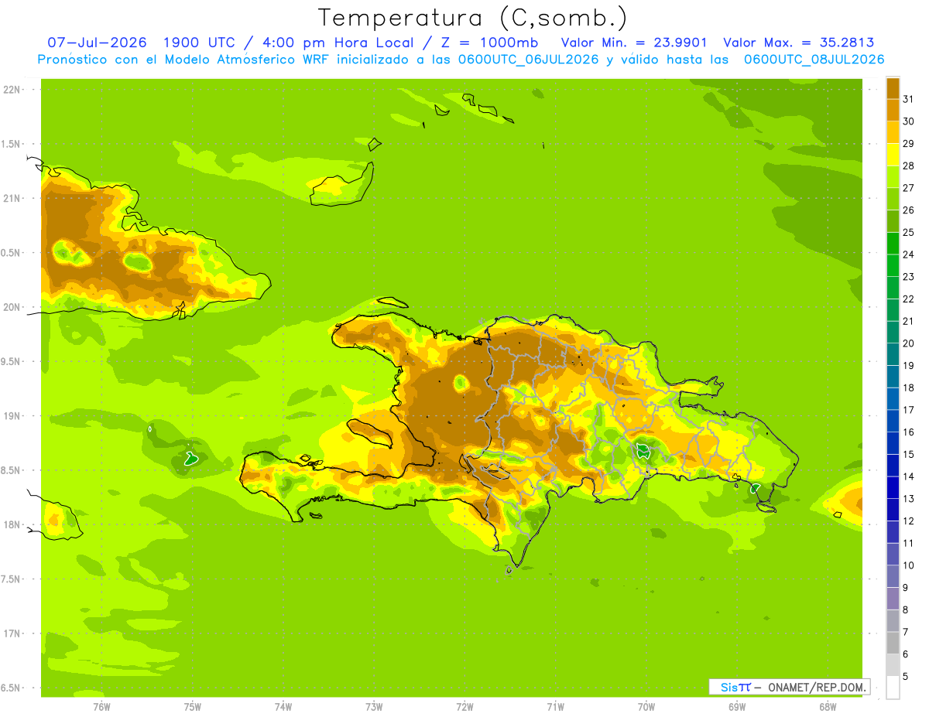Pick the gray swatch between 6 and 7

point(893,643)
